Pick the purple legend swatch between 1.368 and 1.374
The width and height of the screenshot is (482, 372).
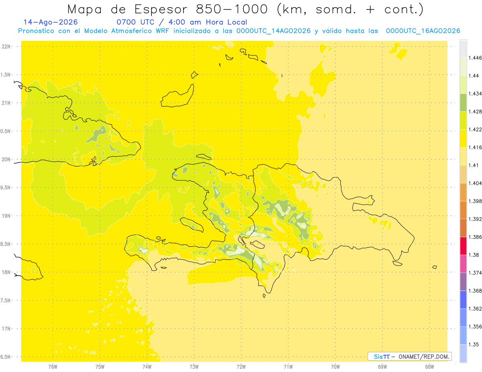[463, 281]
